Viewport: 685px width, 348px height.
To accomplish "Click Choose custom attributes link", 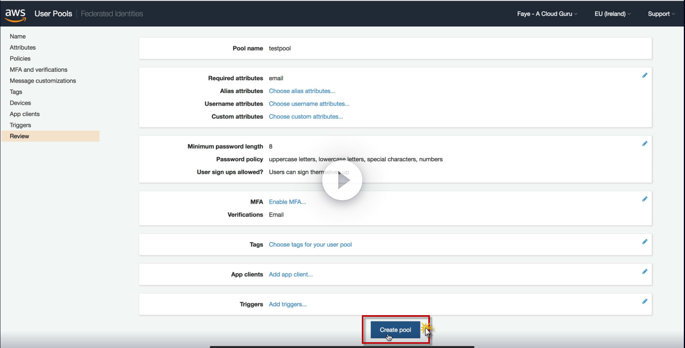I will [x=306, y=117].
